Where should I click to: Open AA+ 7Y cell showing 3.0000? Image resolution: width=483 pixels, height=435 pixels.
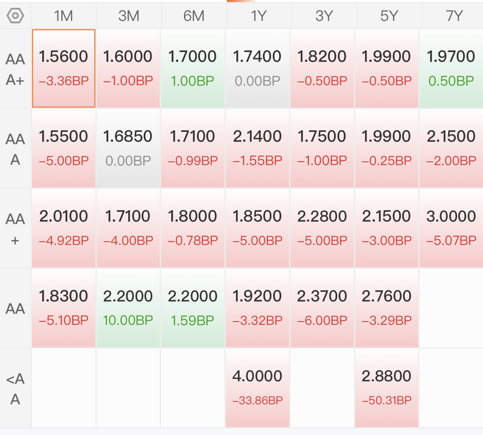click(x=451, y=228)
